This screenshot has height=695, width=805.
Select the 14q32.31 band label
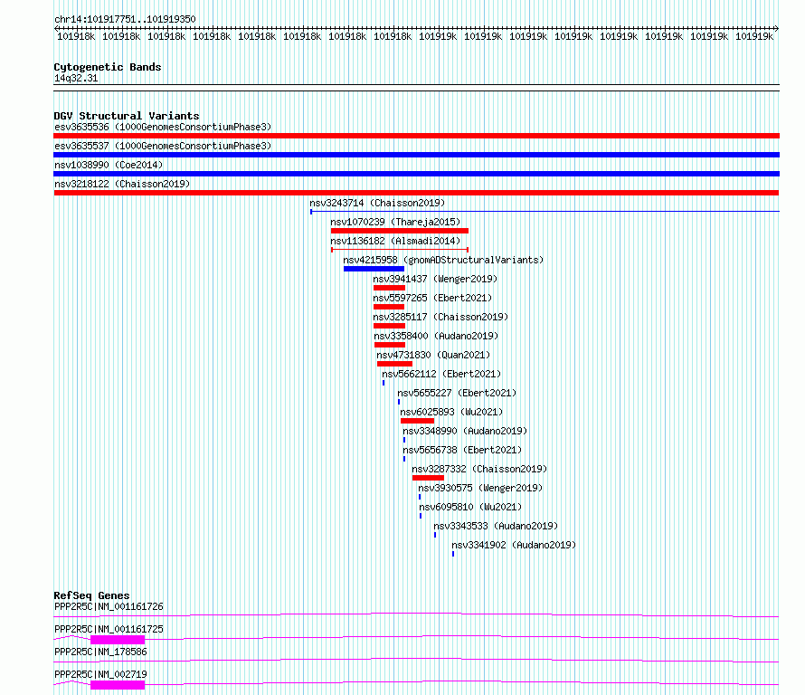[76, 78]
